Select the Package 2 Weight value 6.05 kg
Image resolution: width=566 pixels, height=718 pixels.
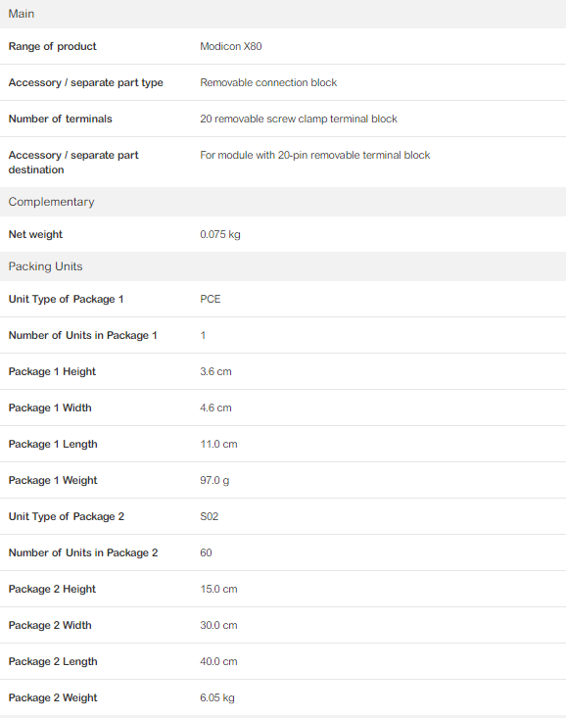[x=217, y=697]
